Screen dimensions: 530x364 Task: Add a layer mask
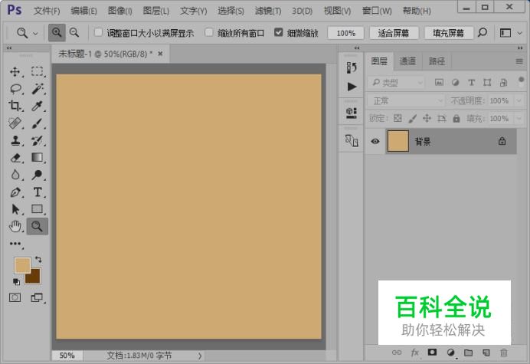point(432,353)
